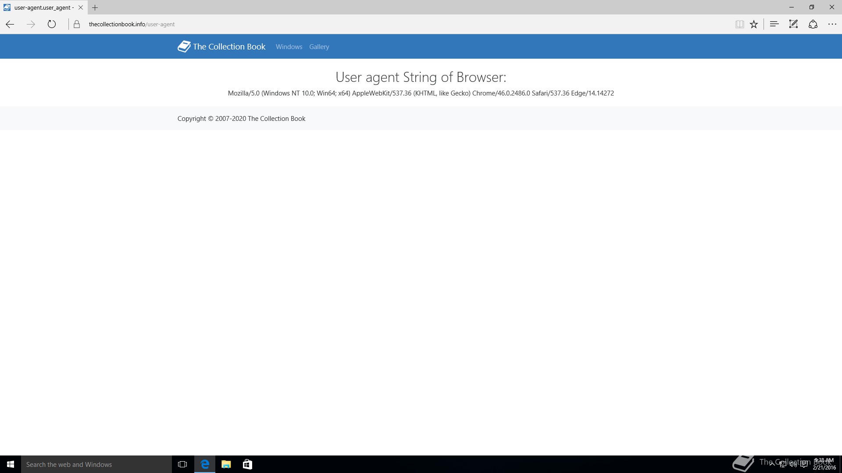This screenshot has height=473, width=842.
Task: Click the padlock site security icon
Action: pos(77,25)
